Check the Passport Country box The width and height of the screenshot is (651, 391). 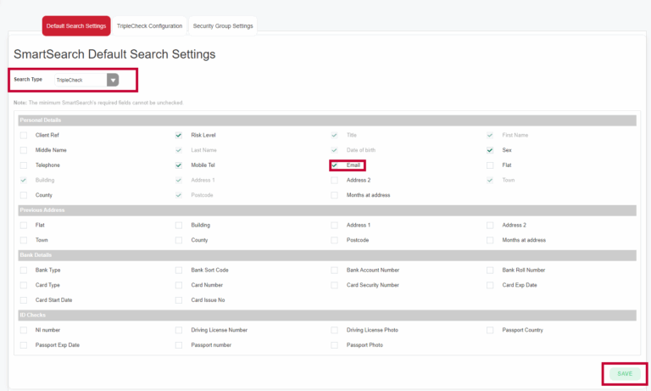click(x=490, y=330)
